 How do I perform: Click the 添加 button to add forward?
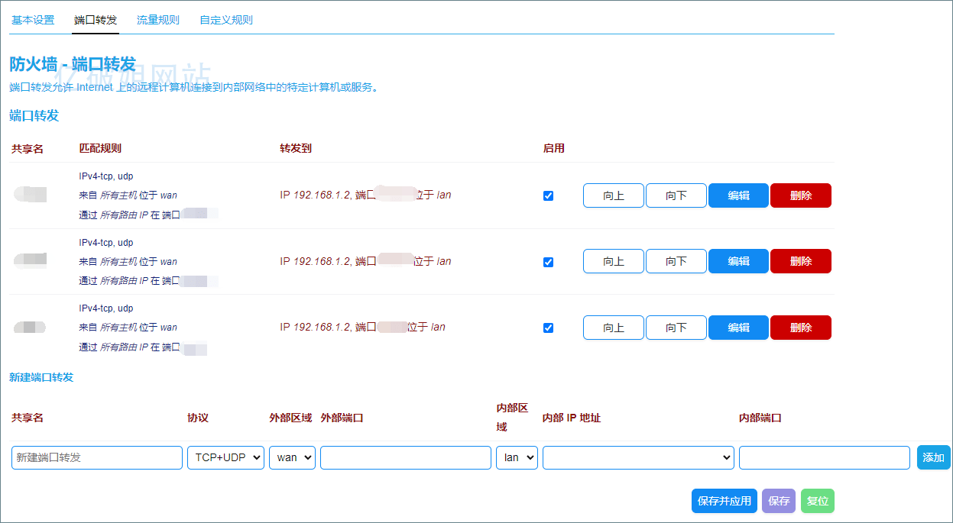[933, 457]
